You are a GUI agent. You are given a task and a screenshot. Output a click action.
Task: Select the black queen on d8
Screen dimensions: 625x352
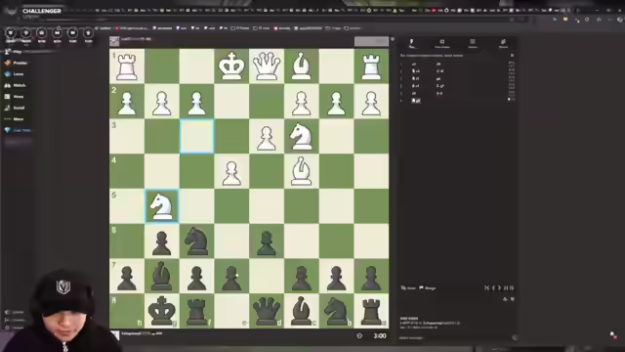267,311
